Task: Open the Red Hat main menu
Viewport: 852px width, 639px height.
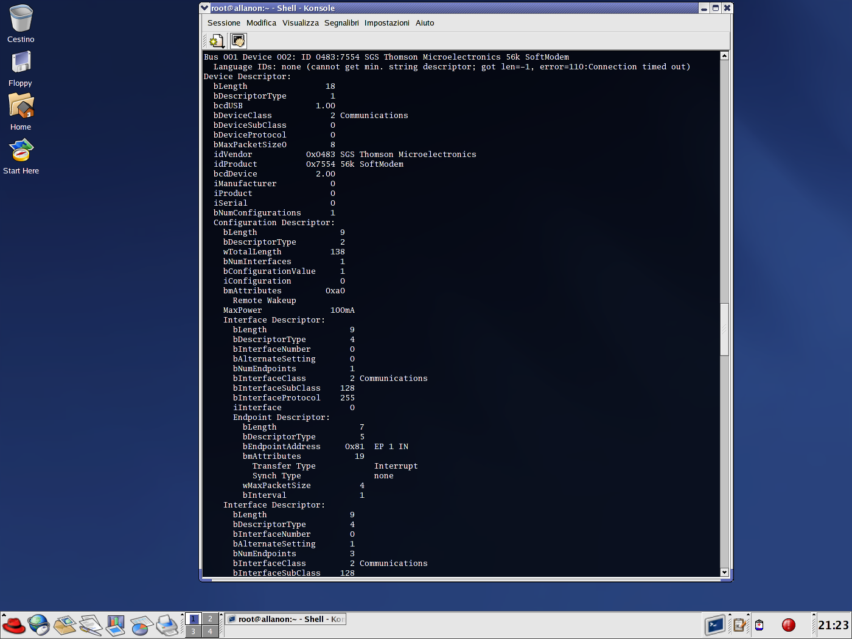Action: coord(13,625)
